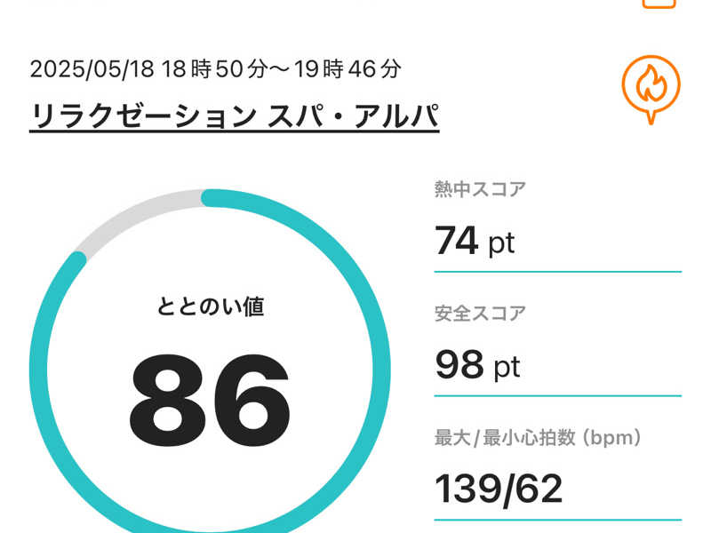Select the 安全スコア label
Image resolution: width=711 pixels, height=533 pixels.
pos(480,314)
